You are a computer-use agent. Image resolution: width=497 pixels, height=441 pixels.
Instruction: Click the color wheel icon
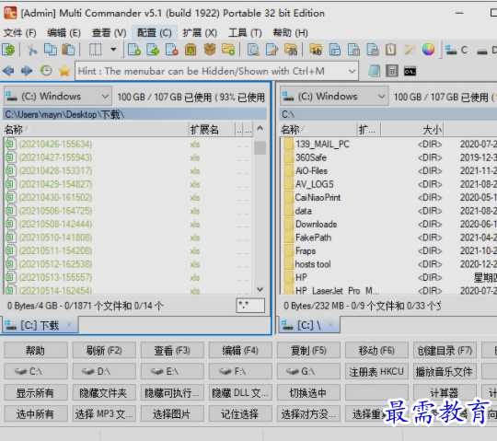click(428, 50)
